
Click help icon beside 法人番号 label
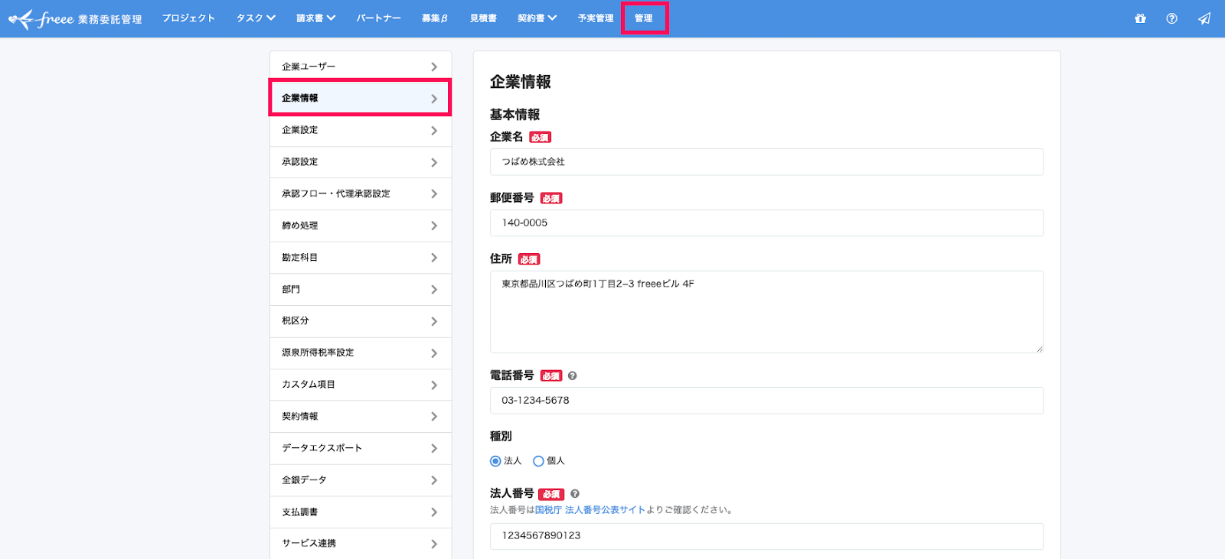[x=575, y=494]
